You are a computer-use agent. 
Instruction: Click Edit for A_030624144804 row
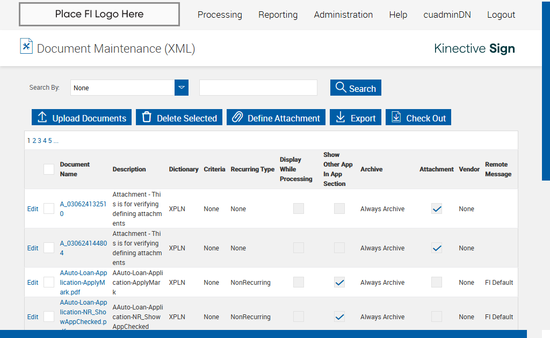(33, 248)
